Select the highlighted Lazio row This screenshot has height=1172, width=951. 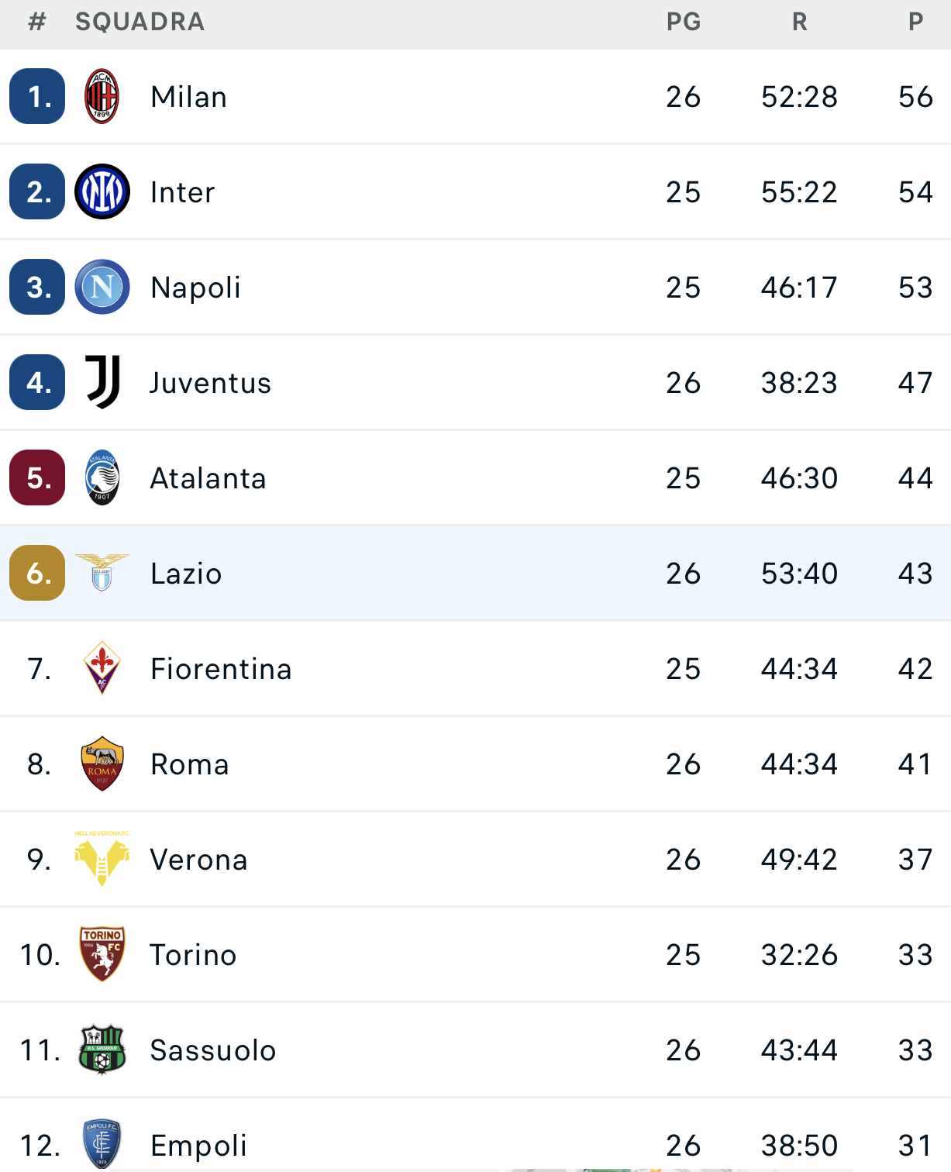pos(475,574)
